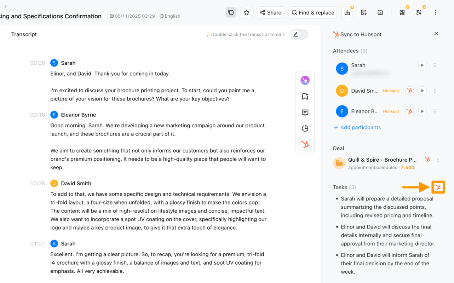Click the add bookmark icon in the floating toolbar
Image resolution: width=454 pixels, height=283 pixels.
[305, 96]
